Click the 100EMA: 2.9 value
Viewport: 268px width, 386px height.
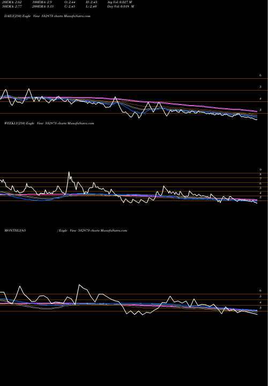(x=43, y=2)
